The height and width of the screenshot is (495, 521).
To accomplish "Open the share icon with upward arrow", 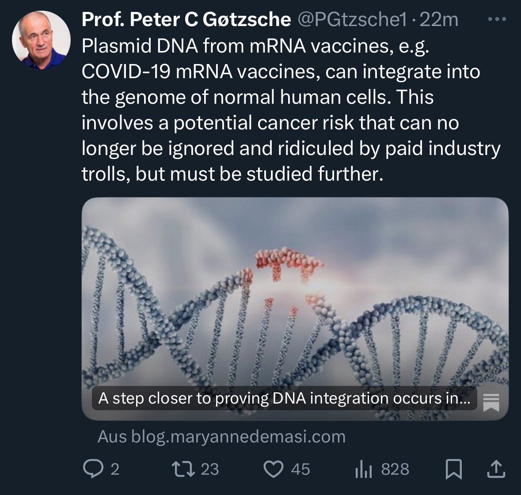I will pos(494,469).
